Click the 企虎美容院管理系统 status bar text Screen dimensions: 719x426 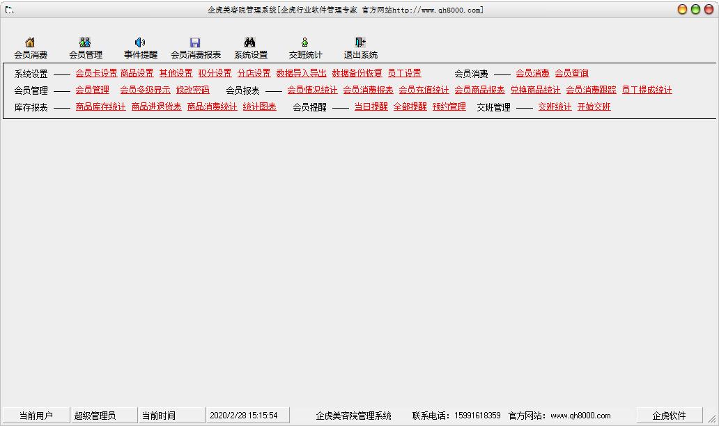click(353, 416)
